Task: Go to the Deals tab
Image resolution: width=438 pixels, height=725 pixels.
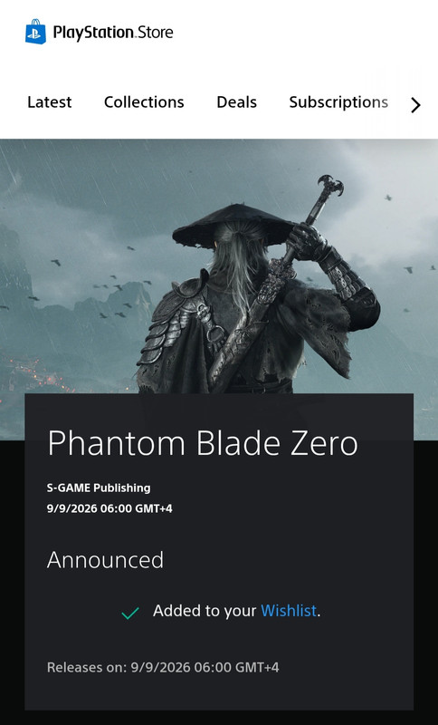Action: pyautogui.click(x=237, y=102)
